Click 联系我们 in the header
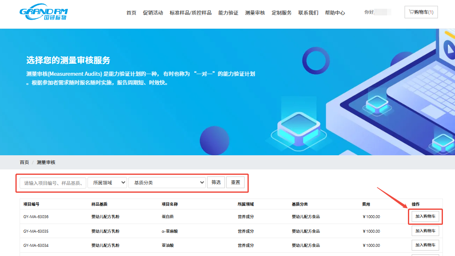 [308, 13]
